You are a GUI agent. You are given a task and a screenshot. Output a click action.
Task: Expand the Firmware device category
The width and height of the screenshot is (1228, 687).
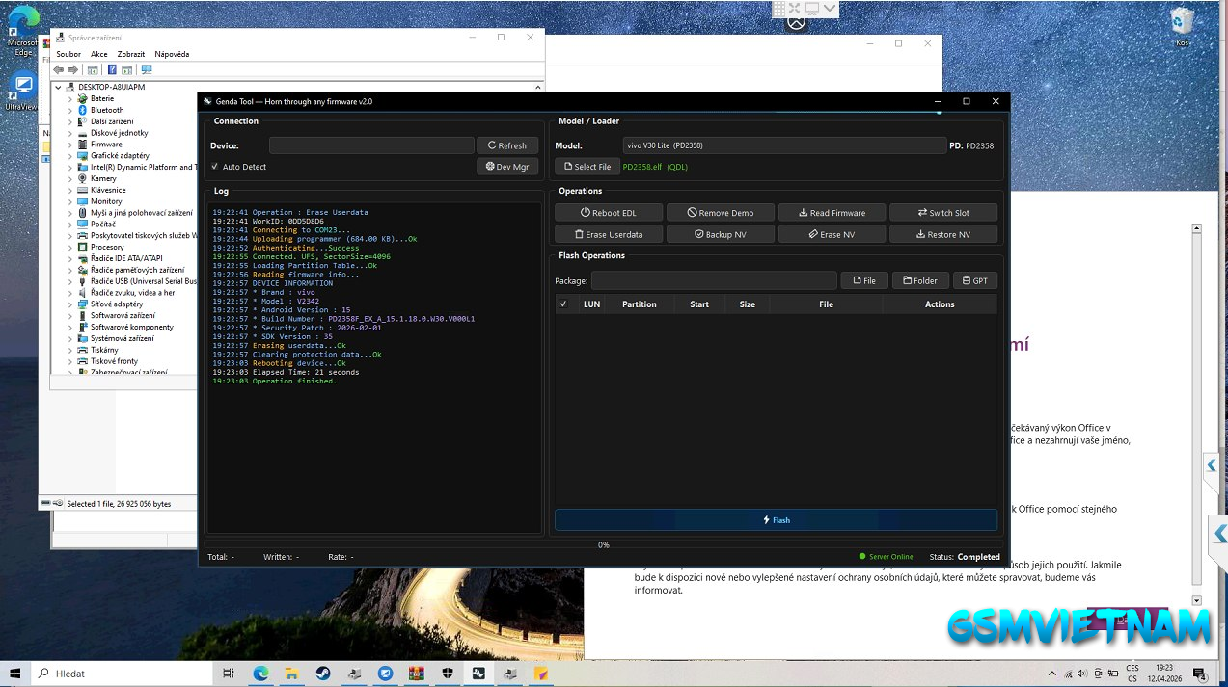70,145
